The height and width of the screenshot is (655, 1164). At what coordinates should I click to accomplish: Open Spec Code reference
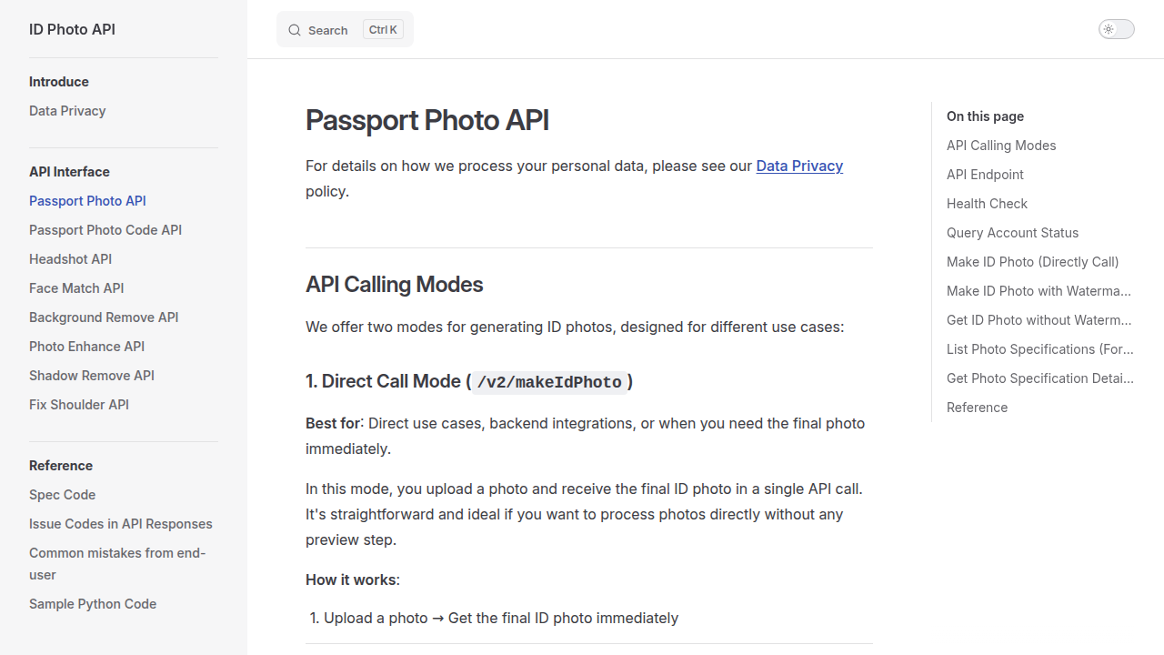[x=62, y=495]
